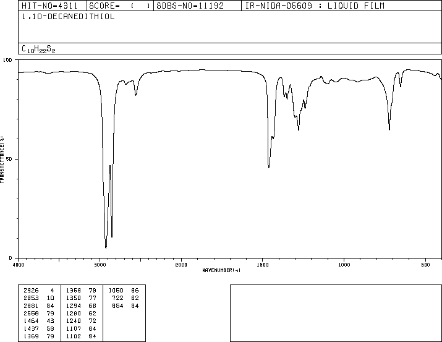Click the 3000 wavenumber axis label
Image resolution: width=442 pixels, height=342 pixels.
coord(100,265)
